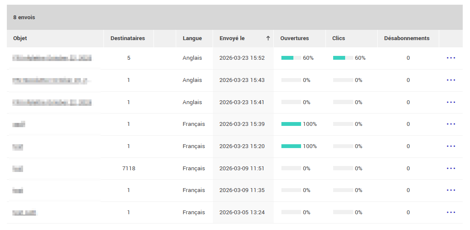Viewport: 470px width, 230px height.
Task: Open actions for the 2026-03-05 13:24 send
Action: [451, 213]
